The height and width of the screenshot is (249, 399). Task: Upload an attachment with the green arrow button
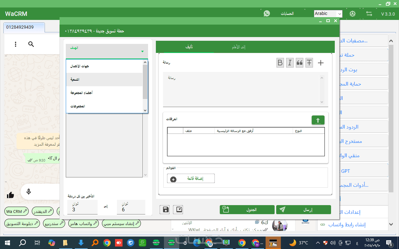(x=318, y=120)
